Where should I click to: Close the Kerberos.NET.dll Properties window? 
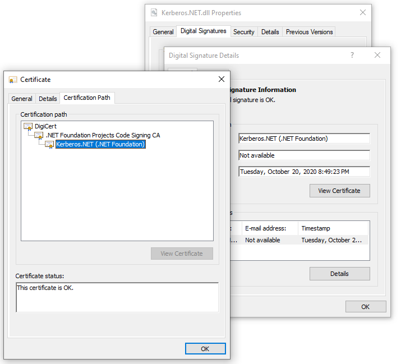pyautogui.click(x=363, y=12)
